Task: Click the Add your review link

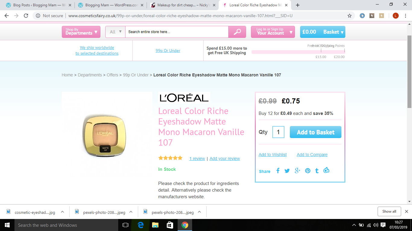Action: tap(225, 159)
